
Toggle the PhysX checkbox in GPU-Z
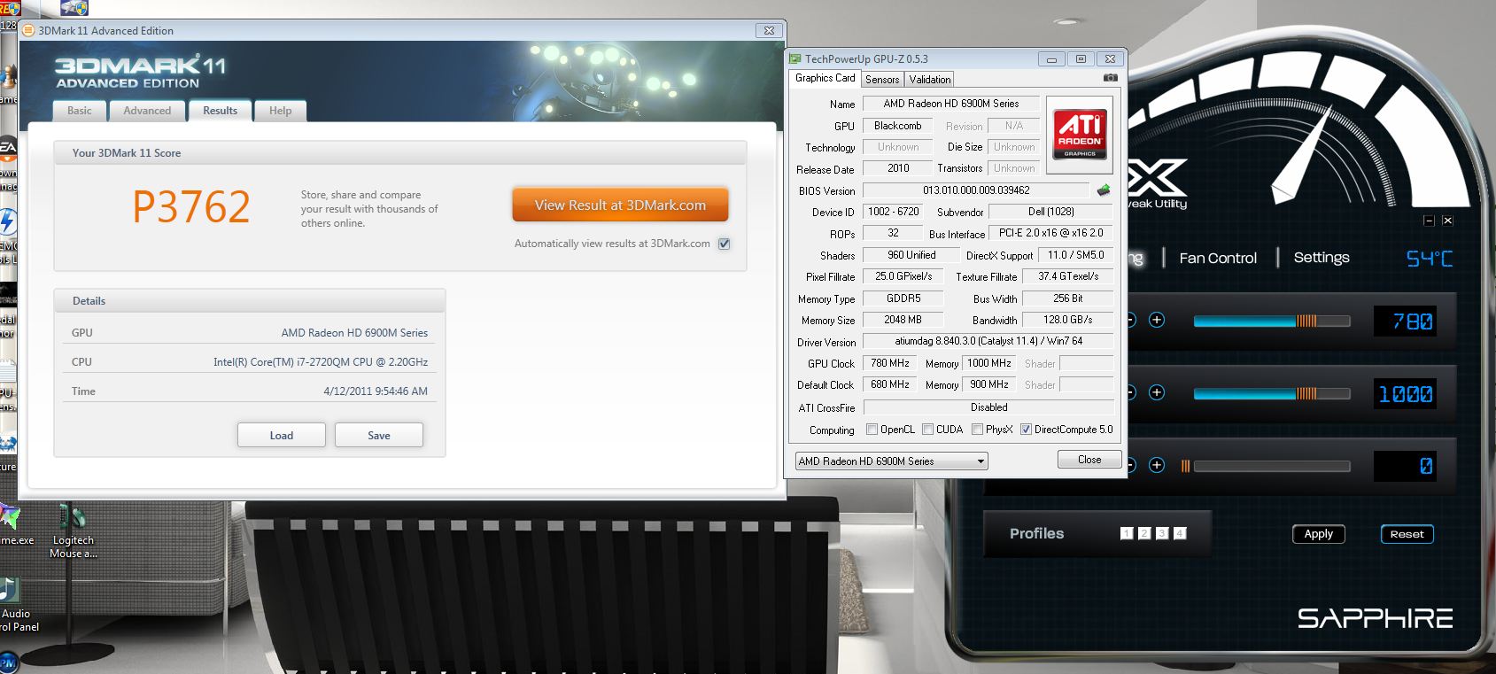(977, 430)
